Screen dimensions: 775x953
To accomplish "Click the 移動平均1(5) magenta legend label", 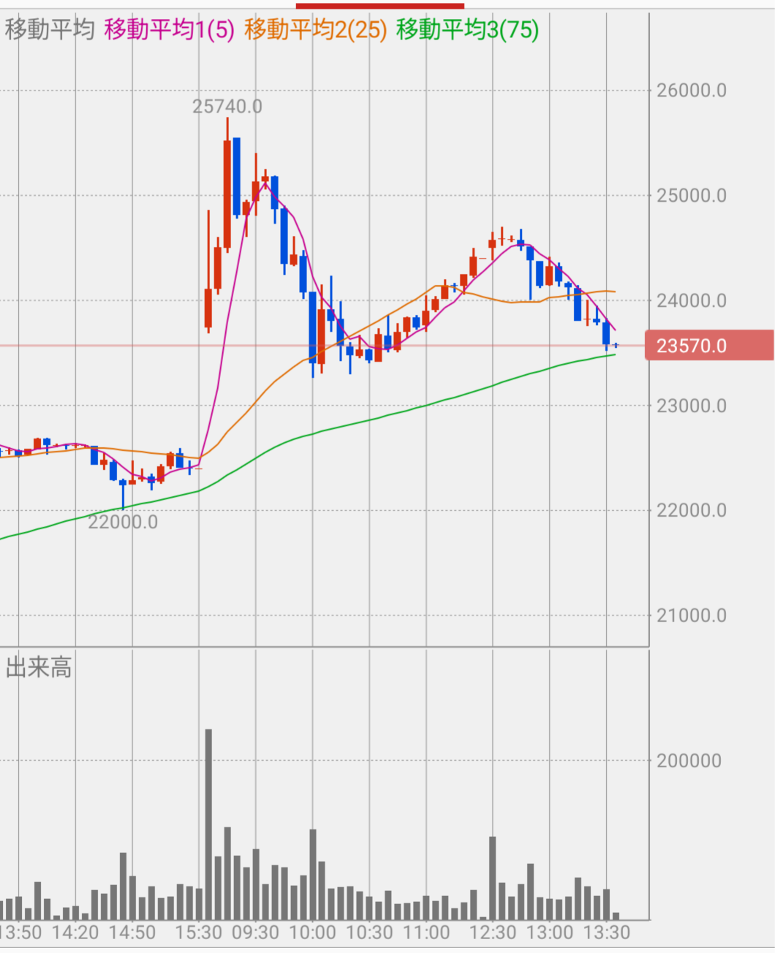I will point(169,30).
